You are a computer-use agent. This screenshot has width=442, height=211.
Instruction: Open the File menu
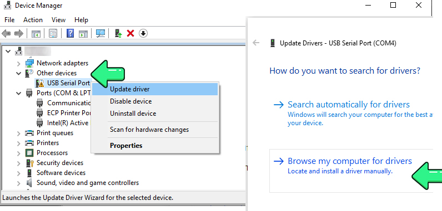click(9, 20)
